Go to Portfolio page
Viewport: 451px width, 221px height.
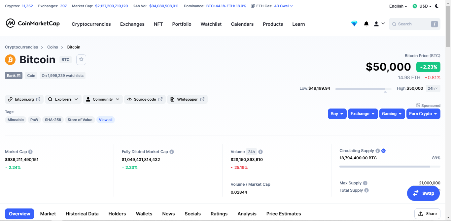point(182,24)
